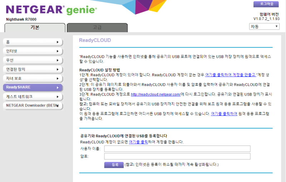
Task: Open the 자녀 보호 menu item
Action: click(x=33, y=79)
